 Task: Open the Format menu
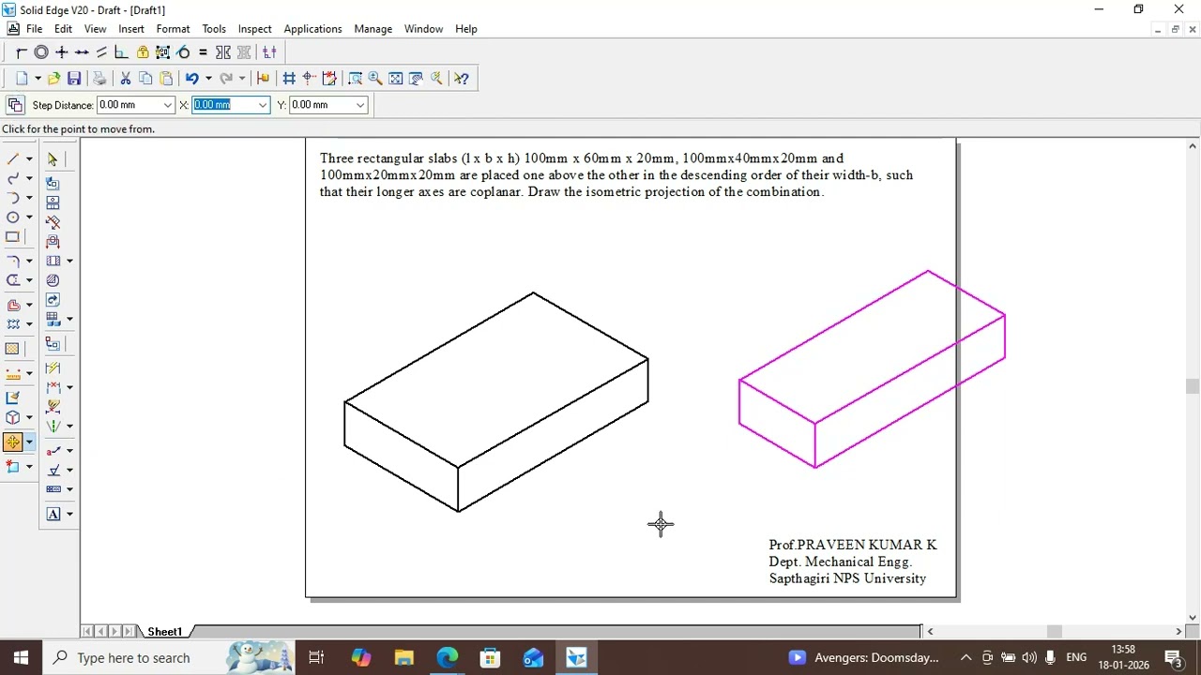tap(173, 29)
